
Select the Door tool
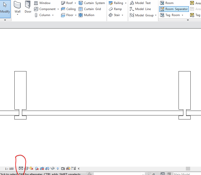[28, 7]
